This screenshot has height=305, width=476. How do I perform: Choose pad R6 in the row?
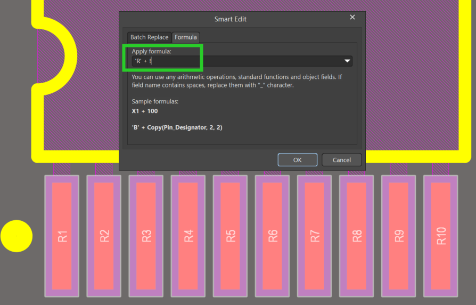tap(272, 236)
